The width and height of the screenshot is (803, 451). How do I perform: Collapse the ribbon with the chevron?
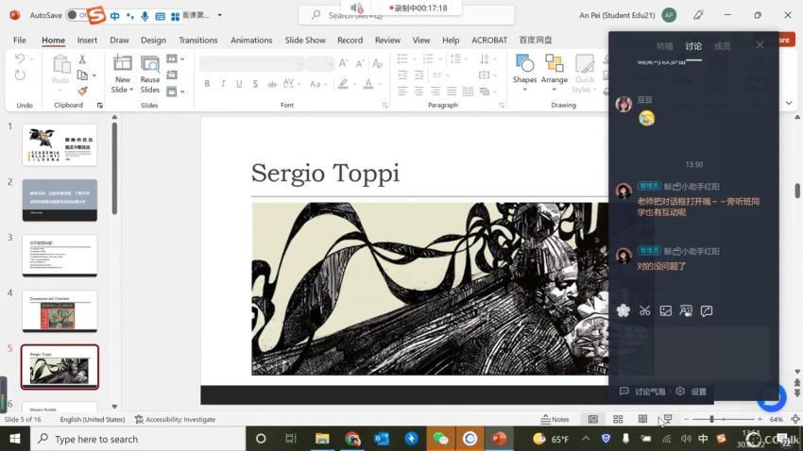pyautogui.click(x=789, y=103)
